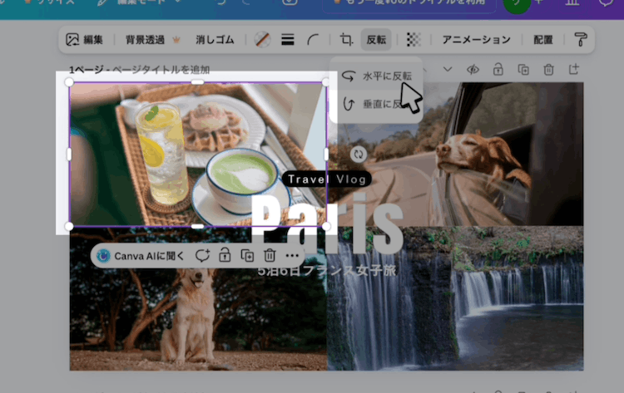Click the bottom-right resize handle of the image
624x393 pixels.
click(x=326, y=227)
